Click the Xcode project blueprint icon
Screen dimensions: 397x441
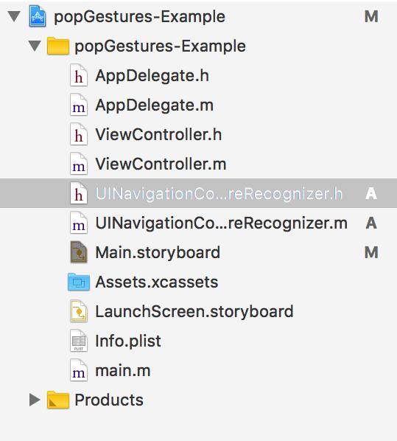coord(38,17)
